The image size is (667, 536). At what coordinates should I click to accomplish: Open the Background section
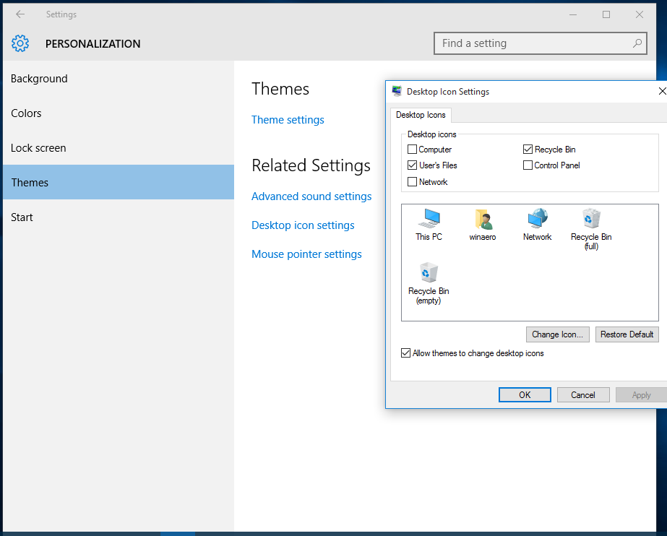click(x=119, y=79)
